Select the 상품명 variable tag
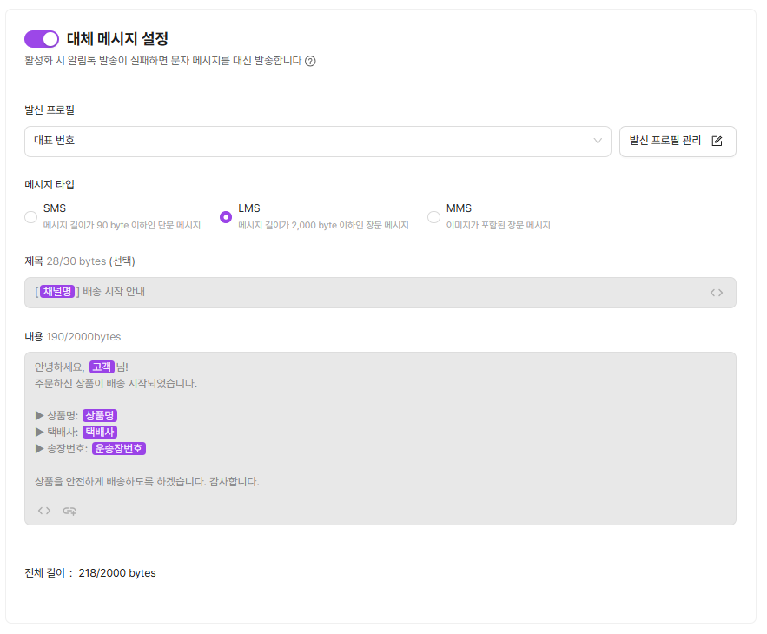This screenshot has height=634, width=767. (x=100, y=416)
